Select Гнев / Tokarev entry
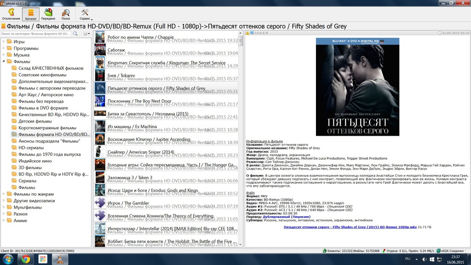 [x=167, y=75]
